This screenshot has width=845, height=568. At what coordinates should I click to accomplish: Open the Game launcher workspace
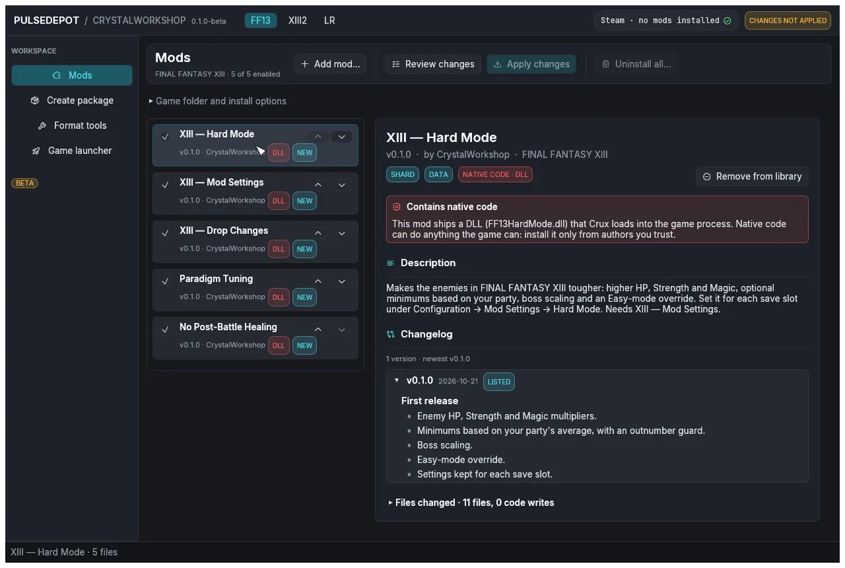(x=72, y=151)
